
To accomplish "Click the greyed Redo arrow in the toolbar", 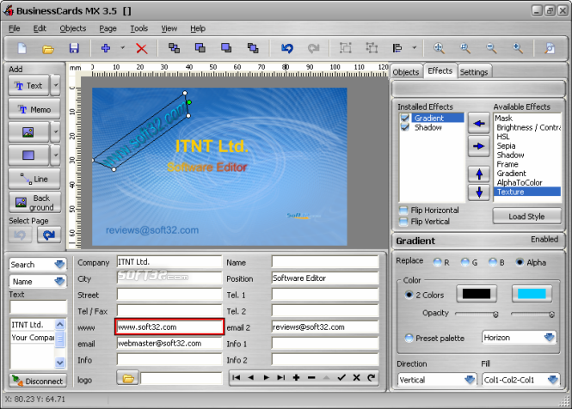I will point(313,48).
